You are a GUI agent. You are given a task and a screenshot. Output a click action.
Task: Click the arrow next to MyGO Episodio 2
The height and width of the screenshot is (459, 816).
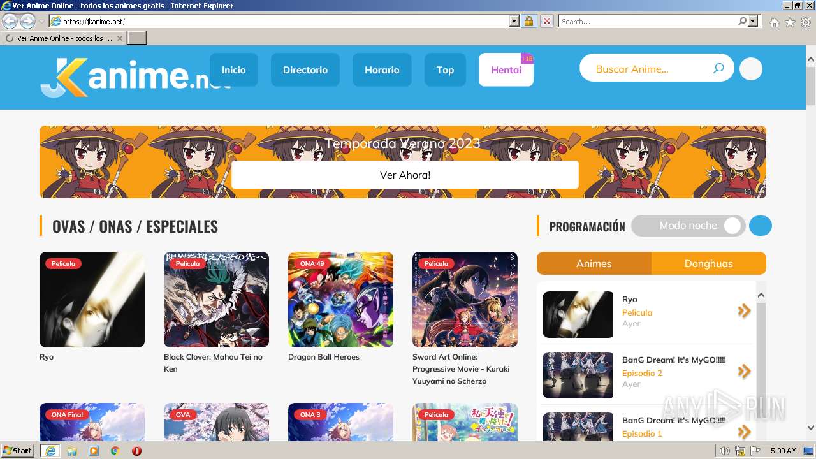(x=744, y=372)
